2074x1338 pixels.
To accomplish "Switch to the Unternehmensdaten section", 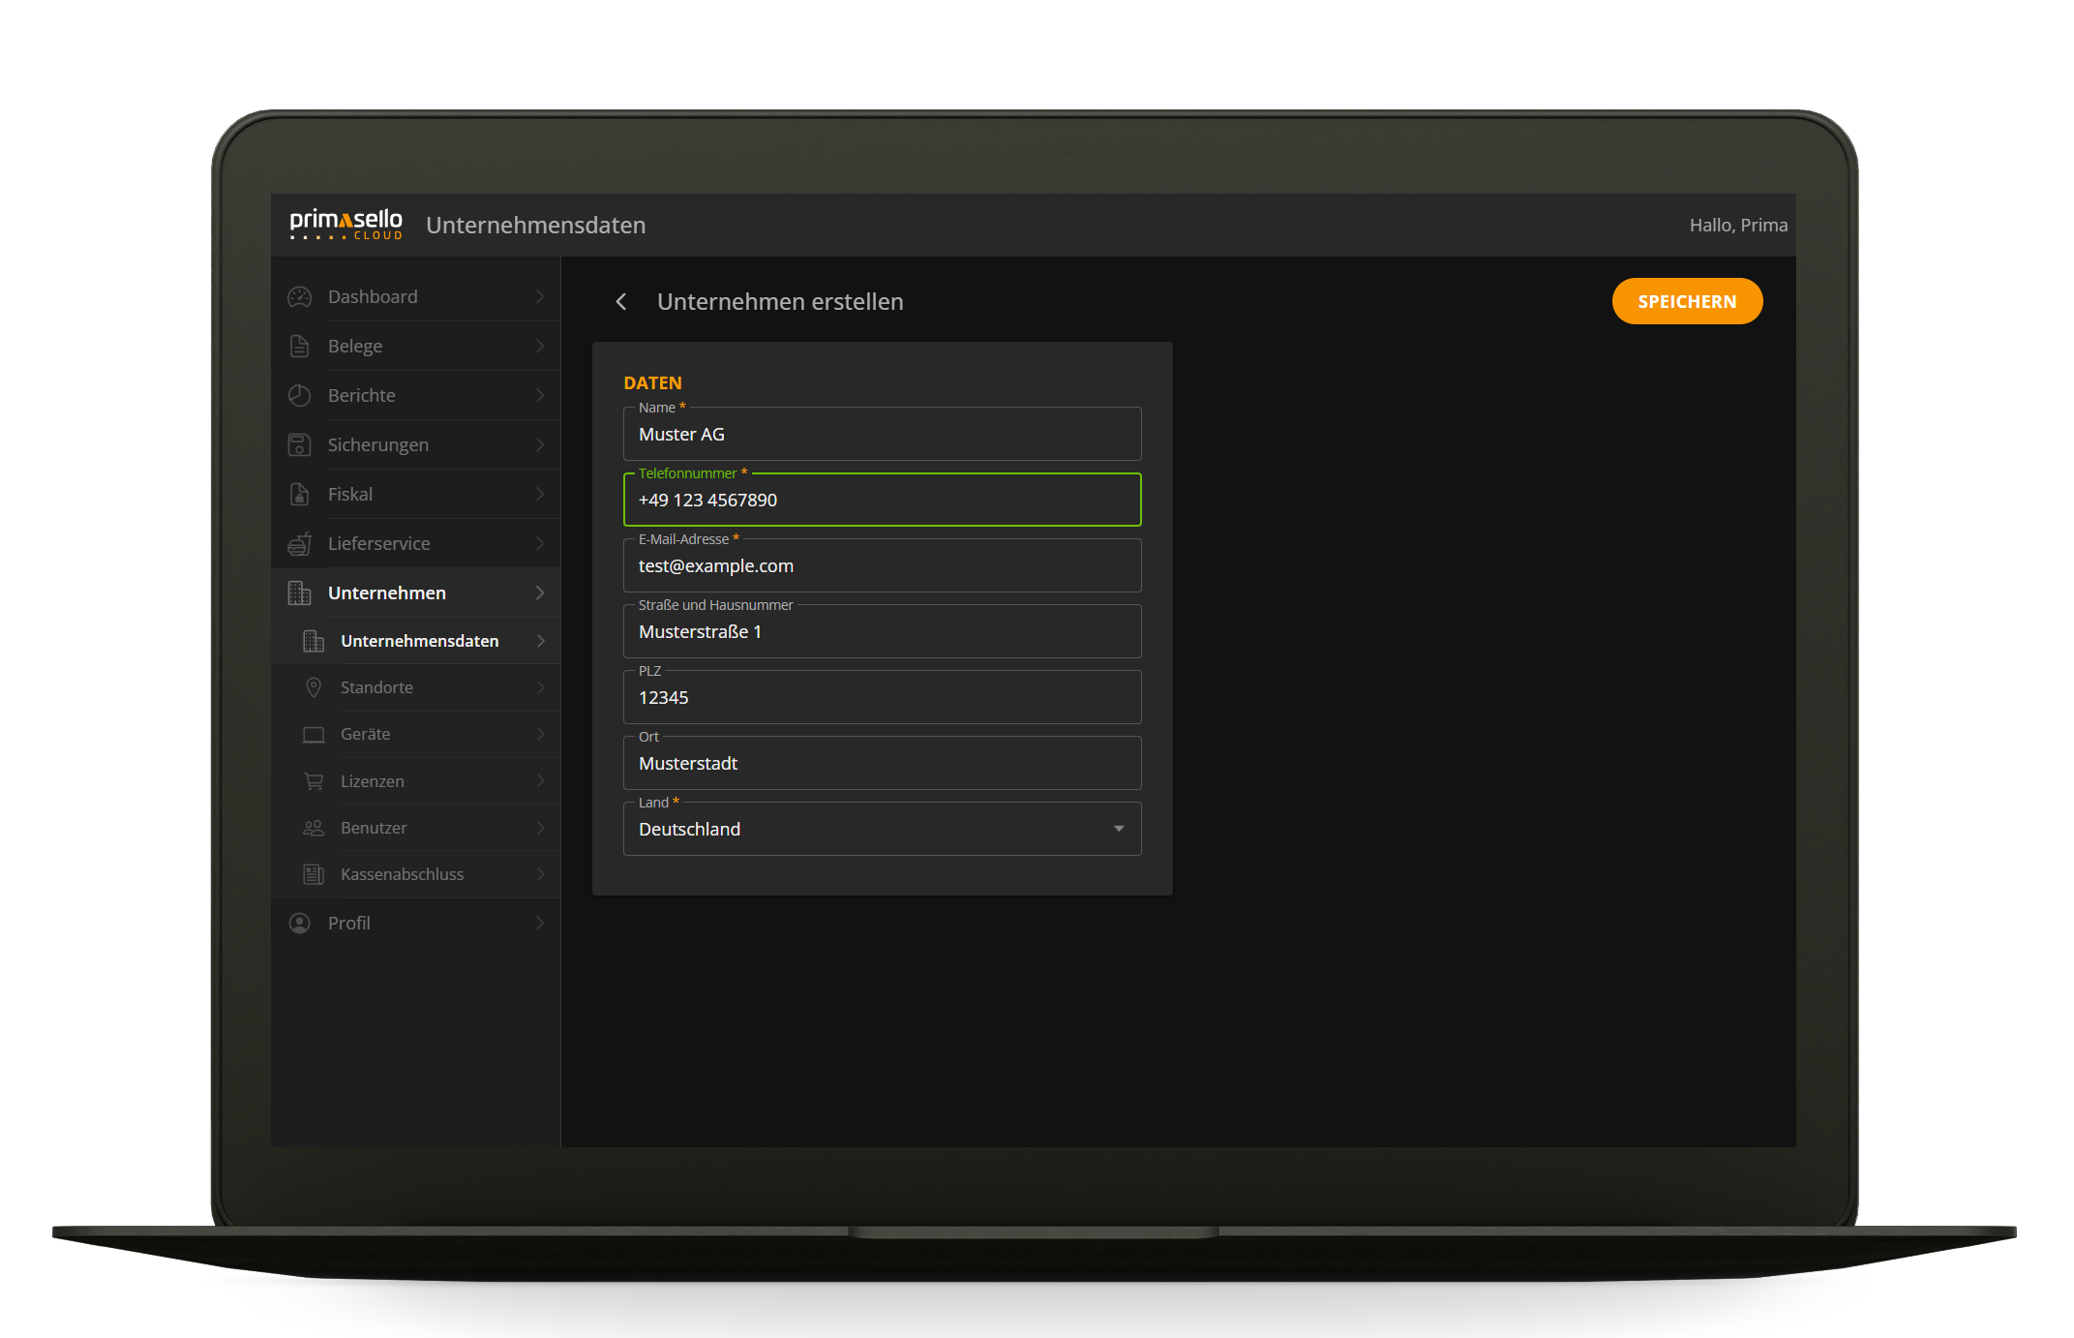I will point(419,641).
